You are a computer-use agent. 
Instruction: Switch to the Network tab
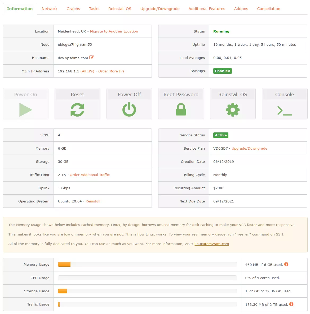tap(50, 8)
